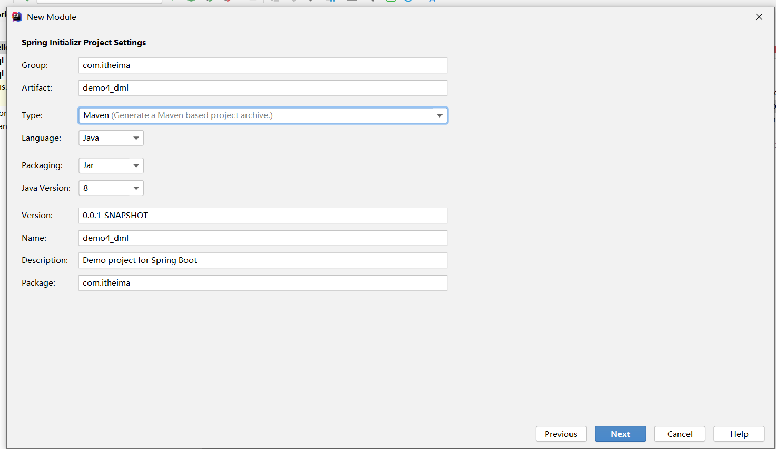Viewport: 776px width, 449px height.
Task: Go back with the Previous button
Action: click(561, 434)
